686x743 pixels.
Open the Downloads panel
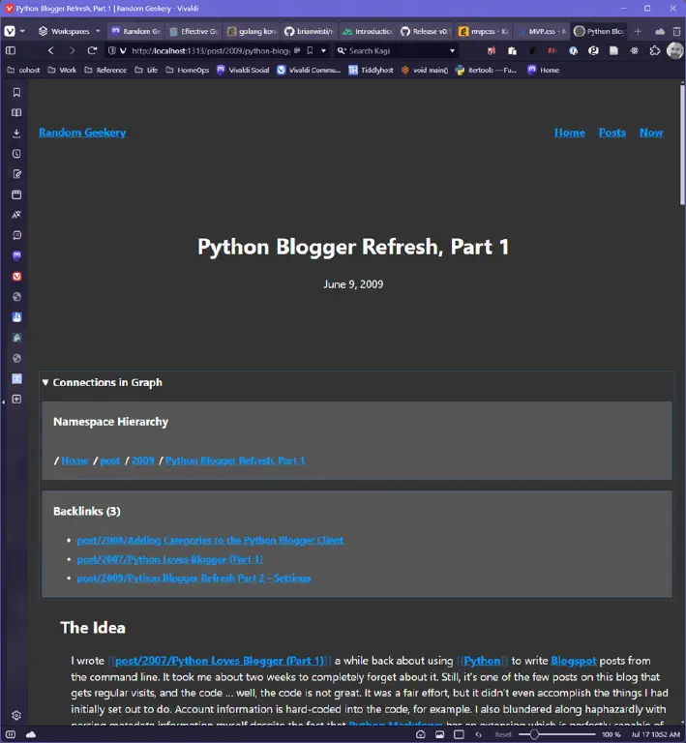16,134
